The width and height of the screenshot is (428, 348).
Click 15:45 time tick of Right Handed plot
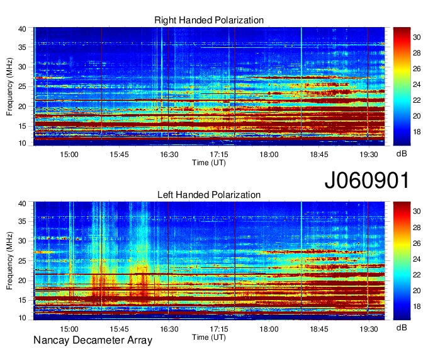pos(119,154)
